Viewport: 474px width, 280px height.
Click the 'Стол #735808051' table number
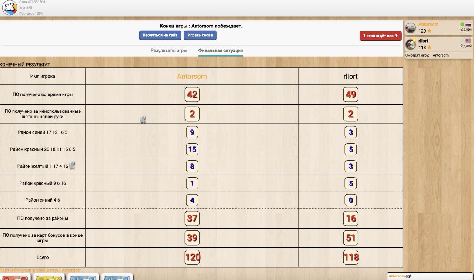33,2
